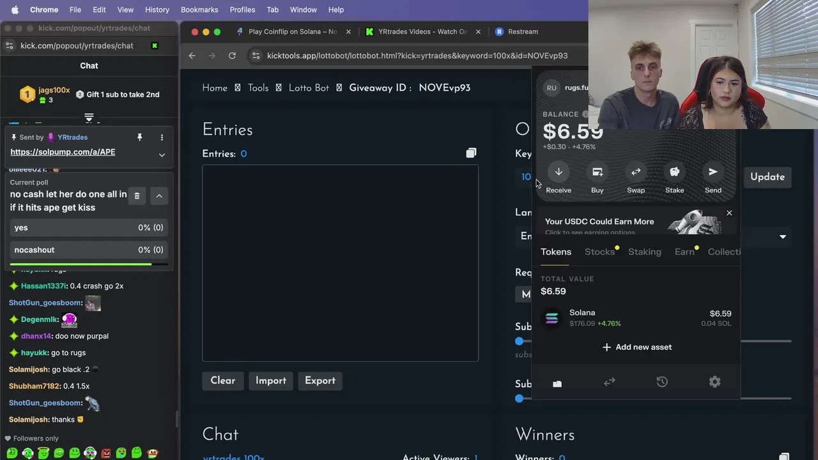Image resolution: width=818 pixels, height=460 pixels.
Task: Select the Staking tab in wallet
Action: point(644,252)
